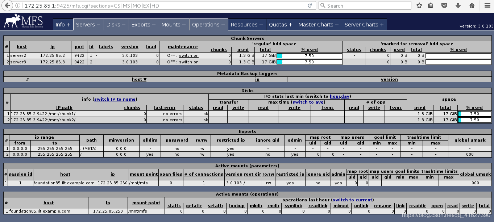Click the browser back arrow button

(x=7, y=5)
